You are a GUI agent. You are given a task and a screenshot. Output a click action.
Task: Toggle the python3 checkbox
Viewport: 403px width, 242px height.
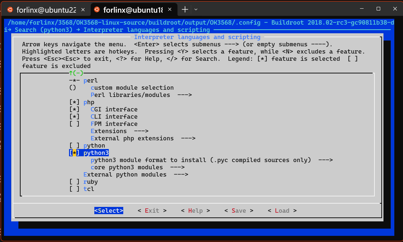click(74, 153)
